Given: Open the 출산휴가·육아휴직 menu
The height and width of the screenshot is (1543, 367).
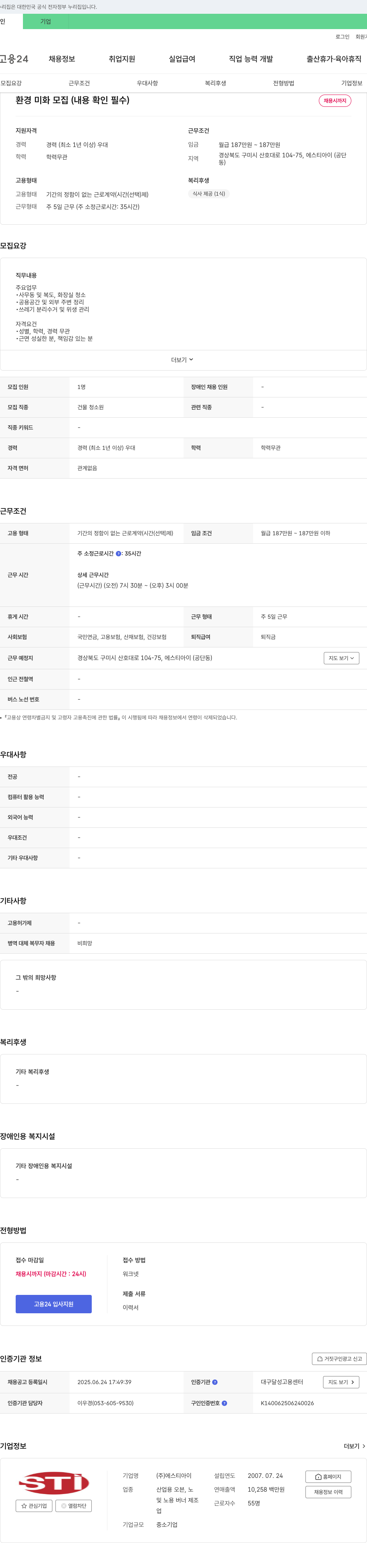Looking at the screenshot, I should click(x=334, y=59).
